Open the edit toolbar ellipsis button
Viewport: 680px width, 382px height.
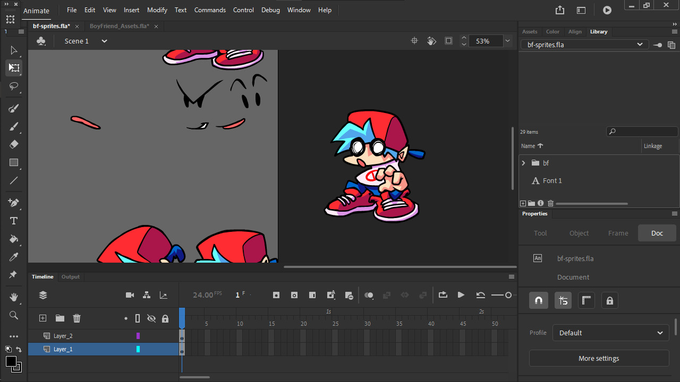pyautogui.click(x=14, y=336)
